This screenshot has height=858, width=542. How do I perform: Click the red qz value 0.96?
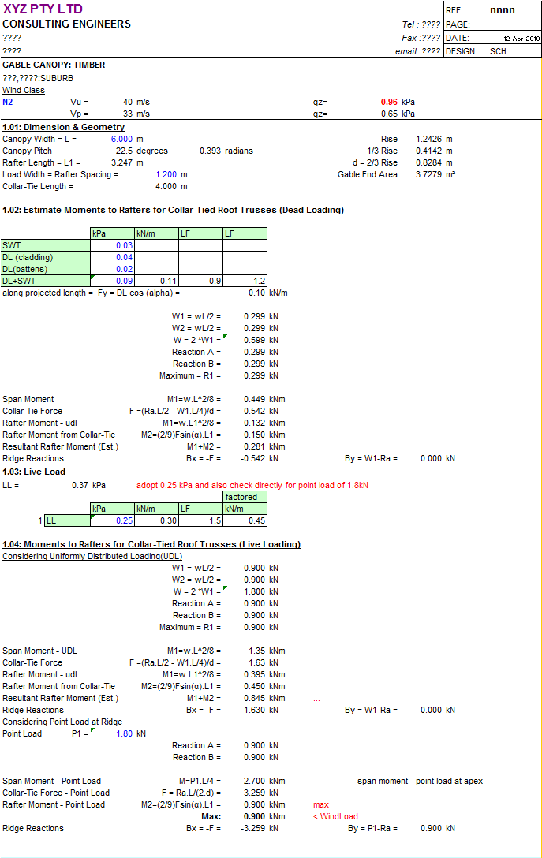[389, 103]
